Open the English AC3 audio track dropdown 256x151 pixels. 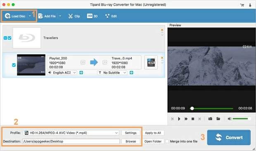point(62,73)
